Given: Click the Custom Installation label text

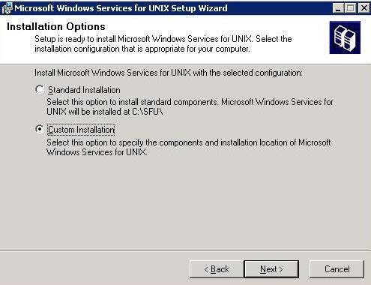Looking at the screenshot, I should (x=81, y=130).
